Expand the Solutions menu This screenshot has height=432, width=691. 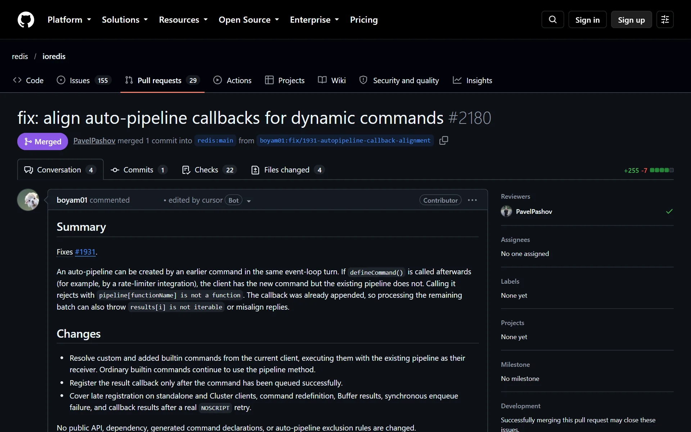(x=125, y=20)
